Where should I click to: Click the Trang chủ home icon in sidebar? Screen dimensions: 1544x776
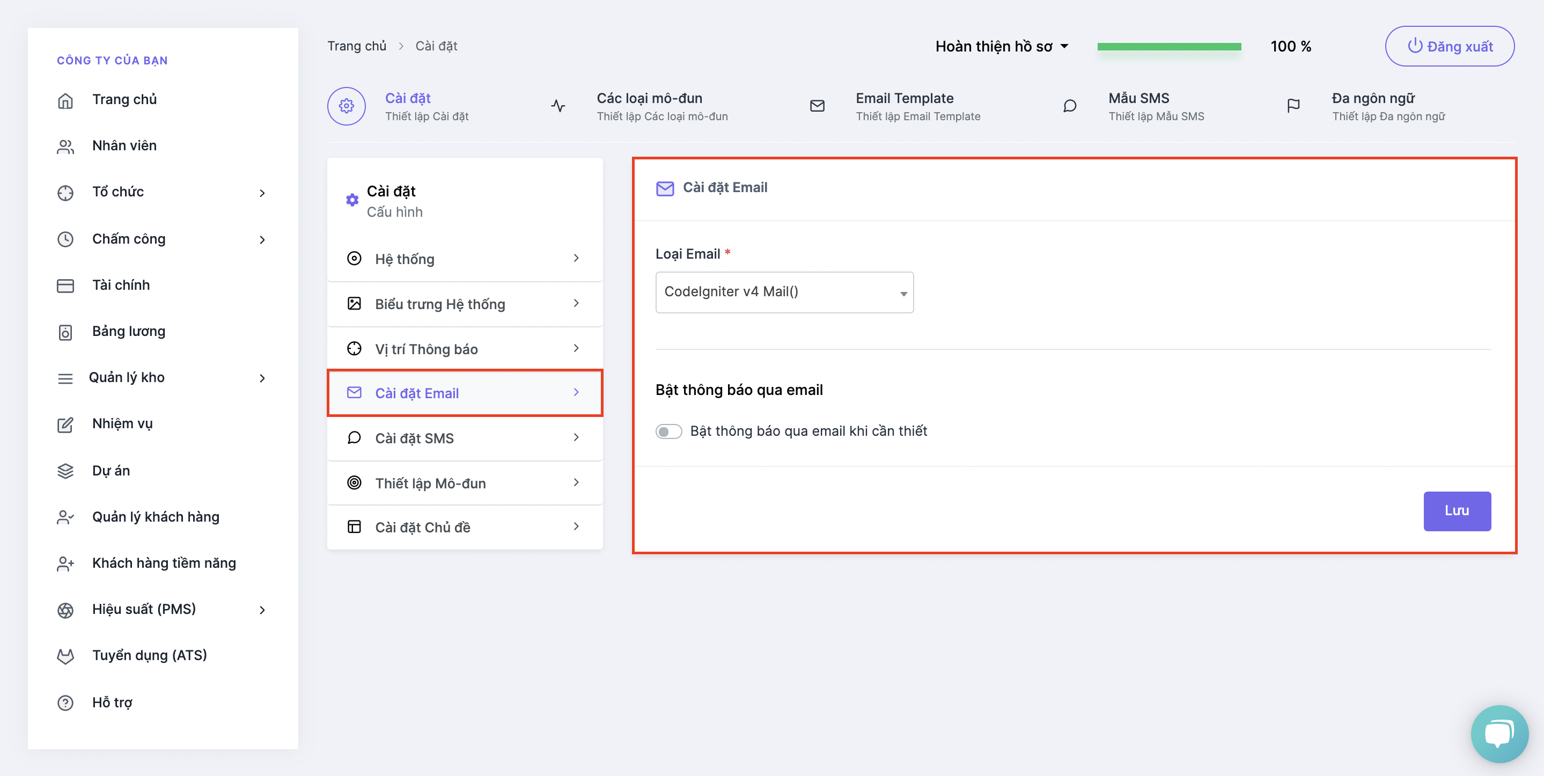pyautogui.click(x=65, y=100)
